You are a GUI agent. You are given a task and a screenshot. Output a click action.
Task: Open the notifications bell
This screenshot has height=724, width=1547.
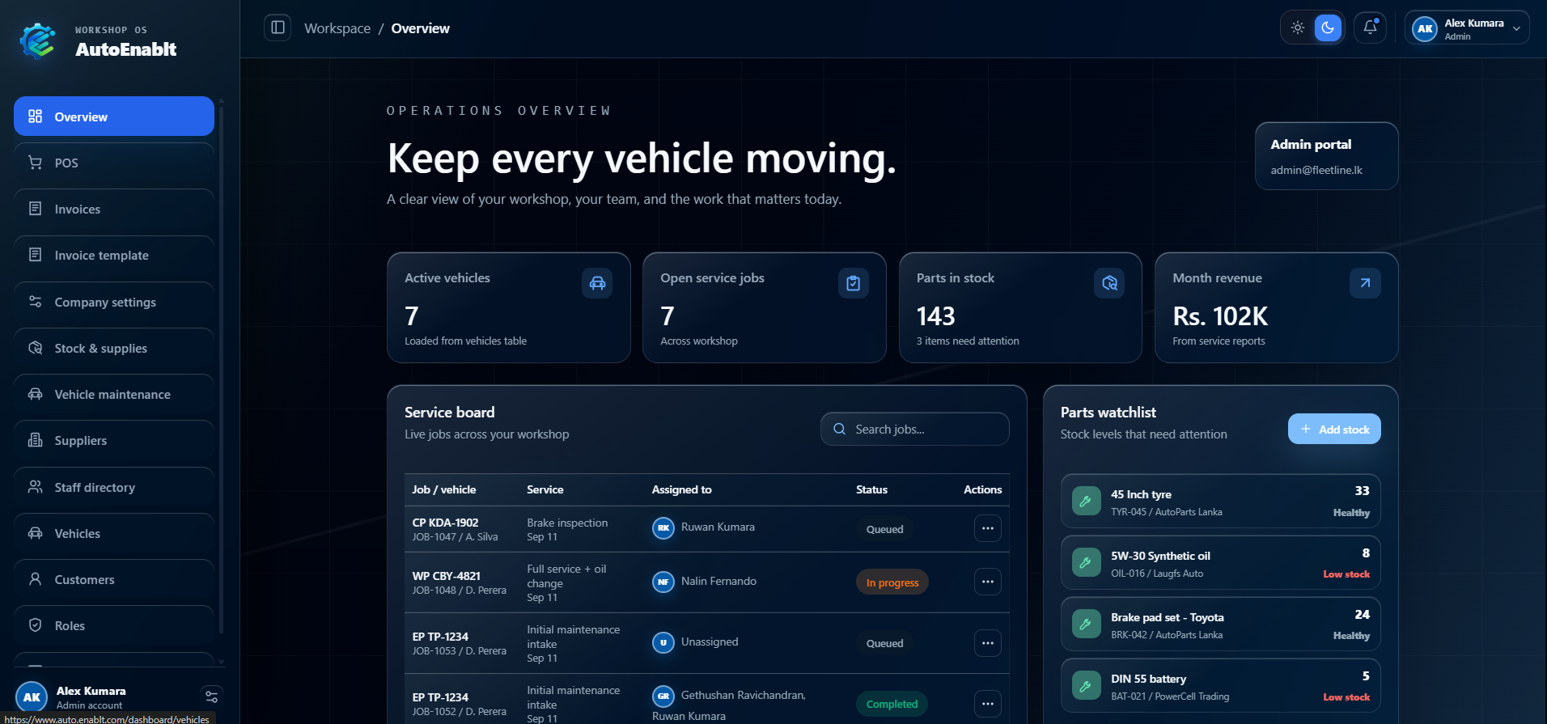(x=1370, y=28)
